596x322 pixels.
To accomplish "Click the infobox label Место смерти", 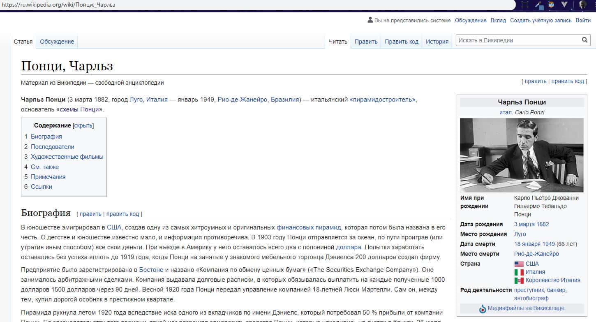I will 480,254.
